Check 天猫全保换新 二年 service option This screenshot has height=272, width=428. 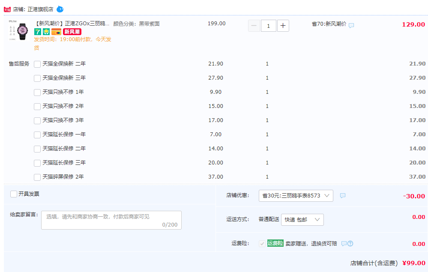[37, 64]
